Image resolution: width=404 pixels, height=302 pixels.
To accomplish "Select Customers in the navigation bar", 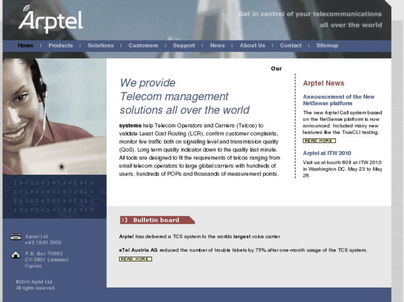I will click(143, 45).
